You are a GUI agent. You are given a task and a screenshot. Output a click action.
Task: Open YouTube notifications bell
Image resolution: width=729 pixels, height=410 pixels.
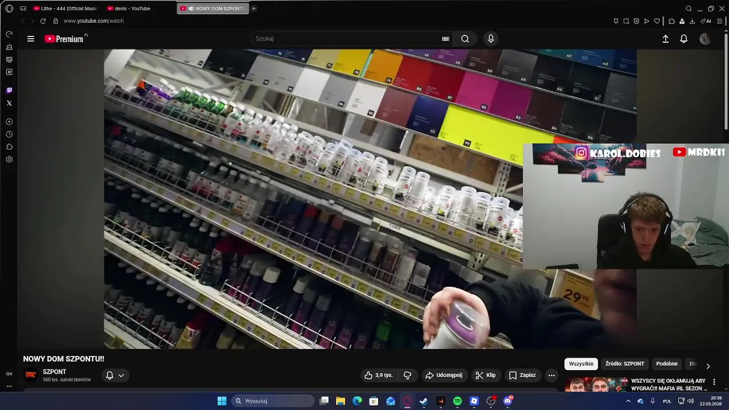[684, 39]
